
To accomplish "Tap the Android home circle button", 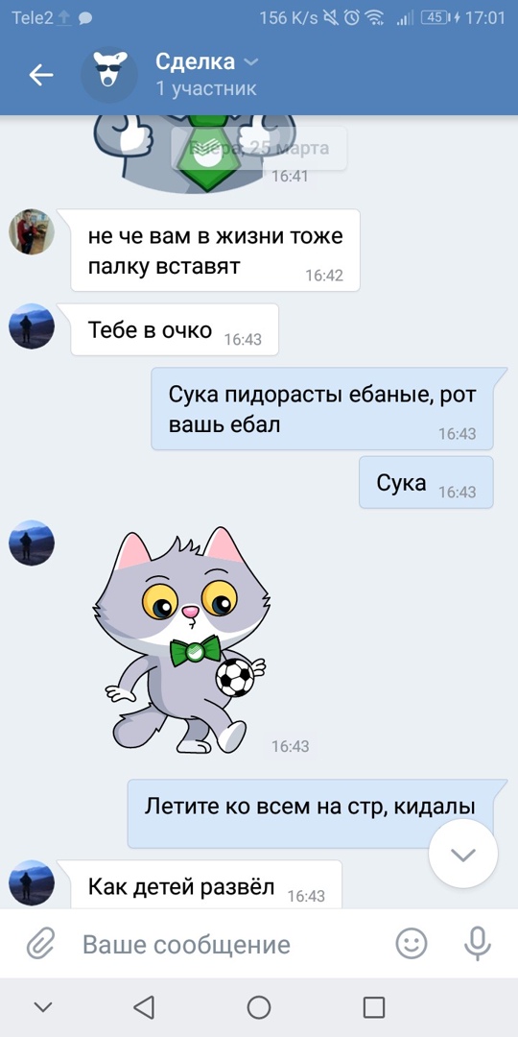I will pyautogui.click(x=259, y=1007).
